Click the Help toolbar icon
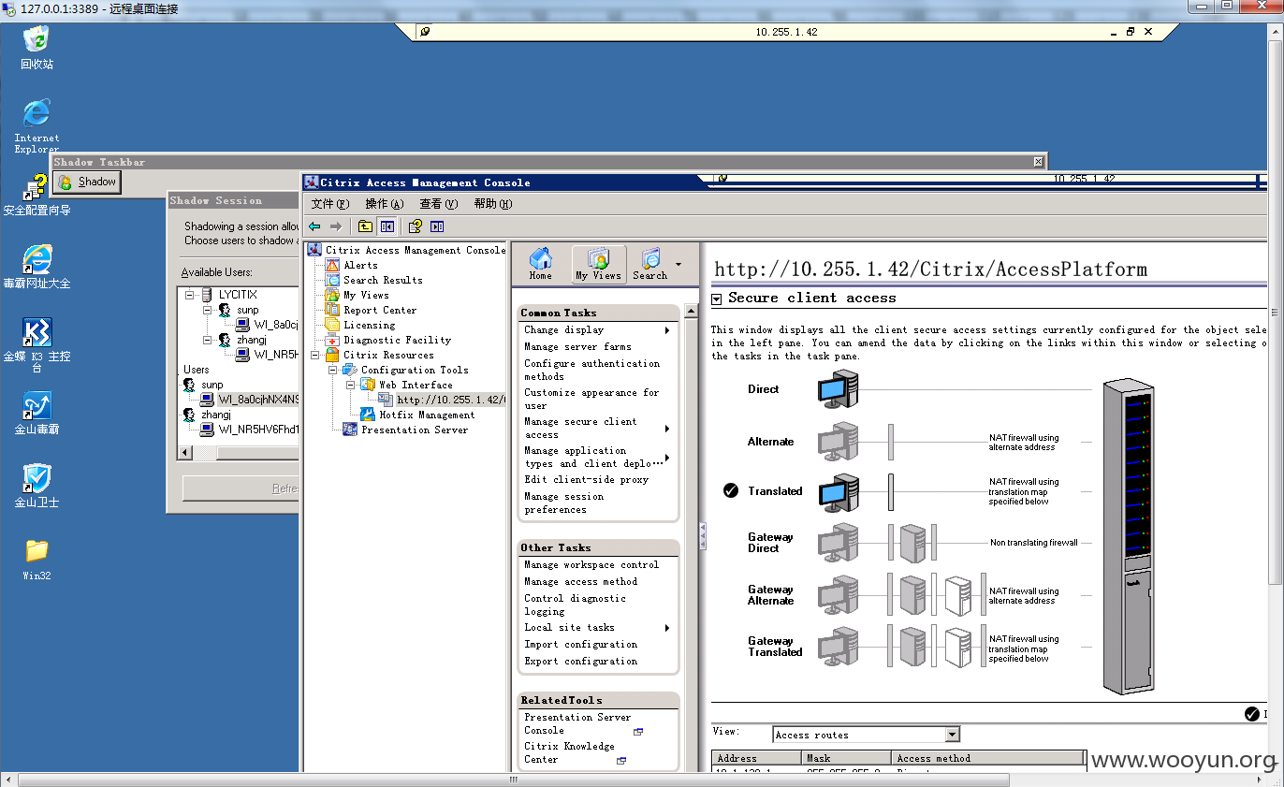 click(416, 226)
